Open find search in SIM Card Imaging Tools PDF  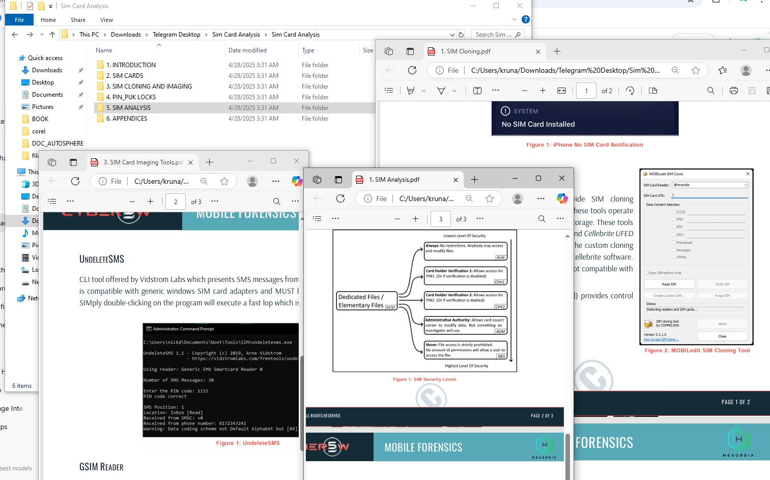pyautogui.click(x=276, y=202)
